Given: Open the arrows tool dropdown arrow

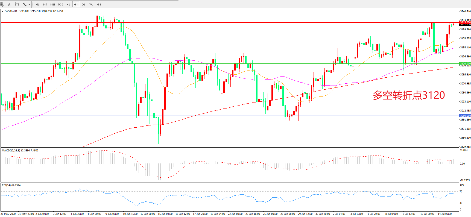Looking at the screenshot, I should coord(29,4).
